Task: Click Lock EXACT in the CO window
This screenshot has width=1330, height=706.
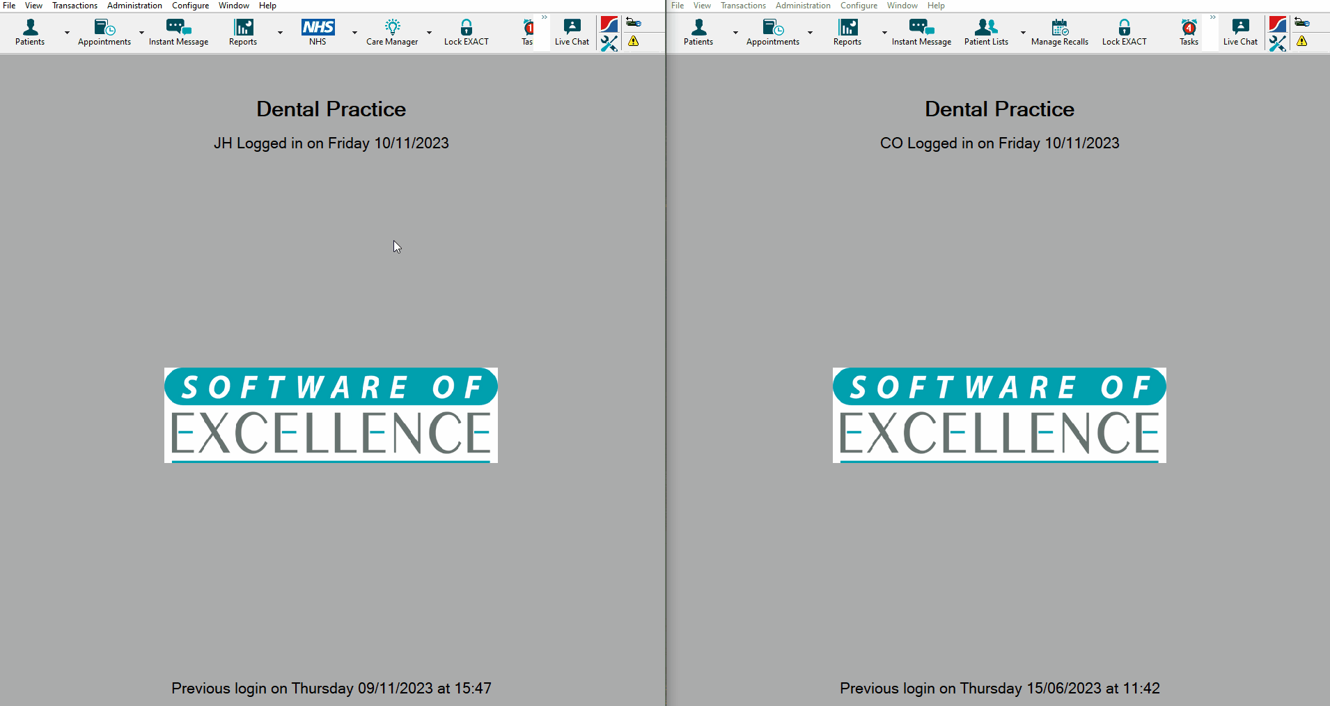Action: (x=1125, y=32)
